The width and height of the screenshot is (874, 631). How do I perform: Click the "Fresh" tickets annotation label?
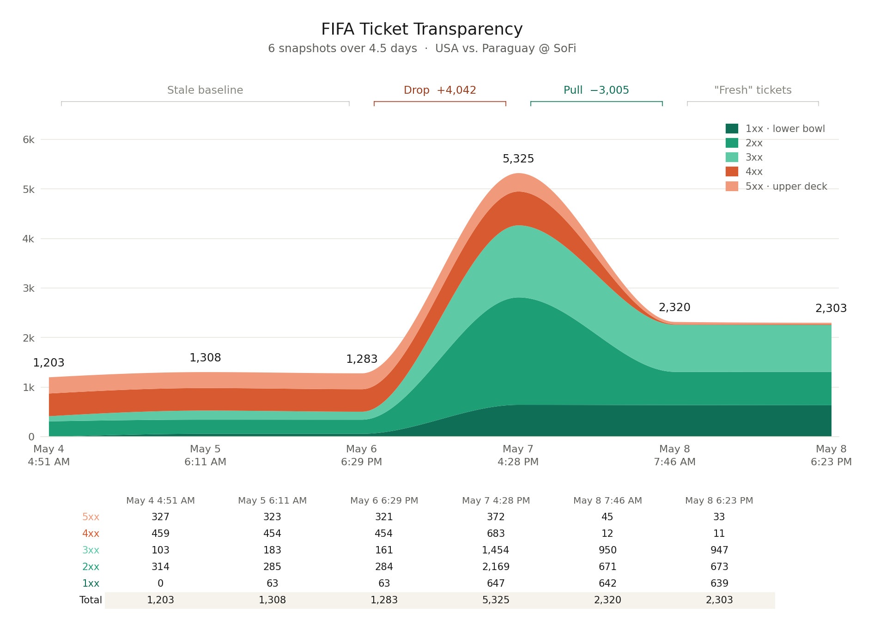point(753,90)
